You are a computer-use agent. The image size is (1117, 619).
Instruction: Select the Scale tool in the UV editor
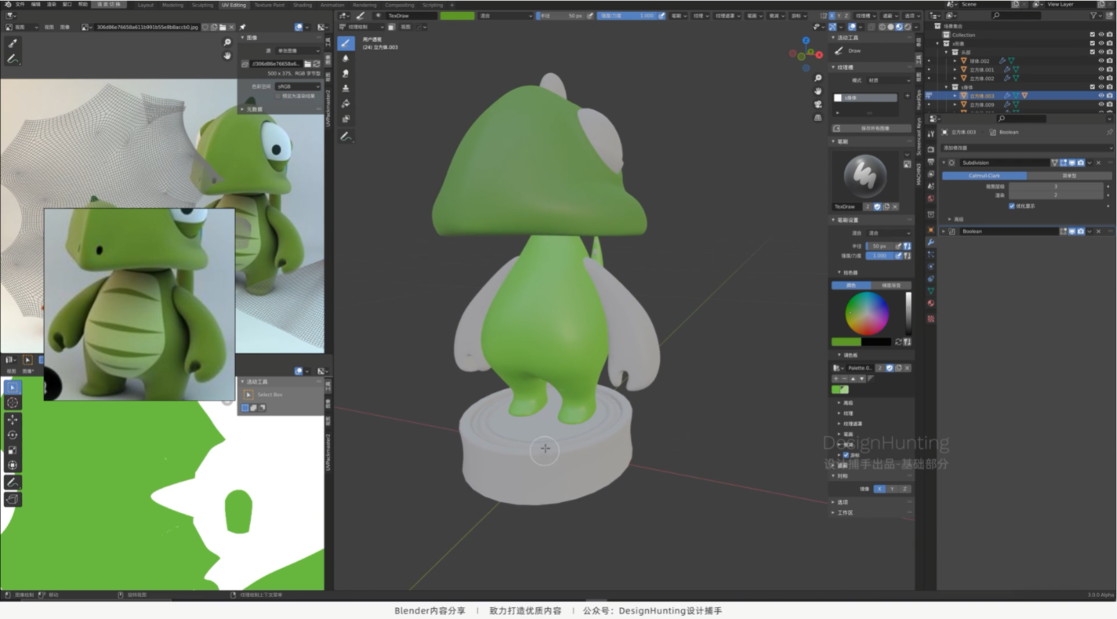(12, 450)
